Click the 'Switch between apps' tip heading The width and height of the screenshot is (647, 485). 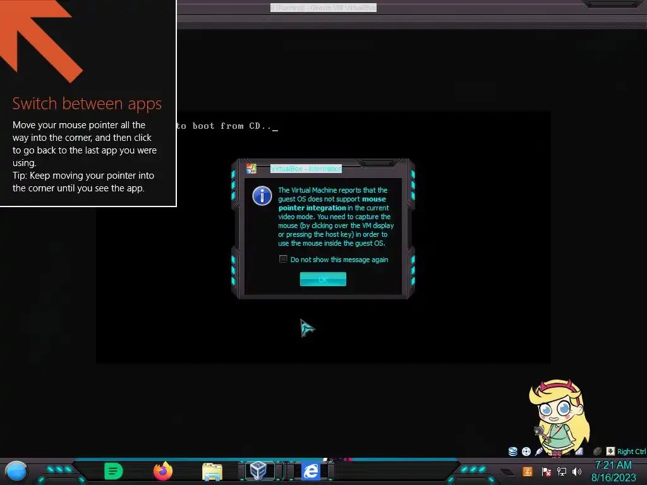[87, 103]
